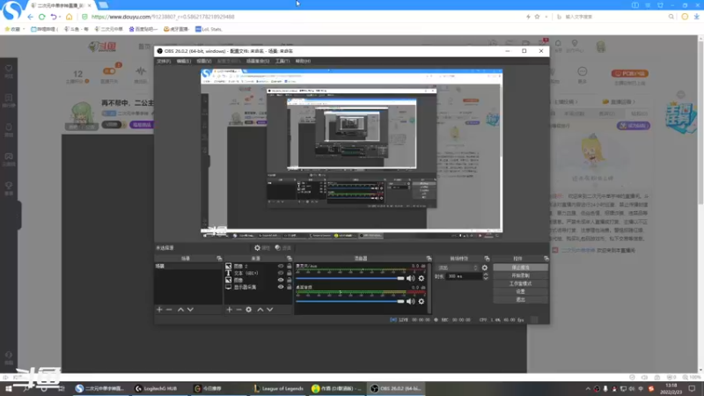Open the OBS 工具(T) menu
Screen dimensions: 704x396
tap(282, 61)
